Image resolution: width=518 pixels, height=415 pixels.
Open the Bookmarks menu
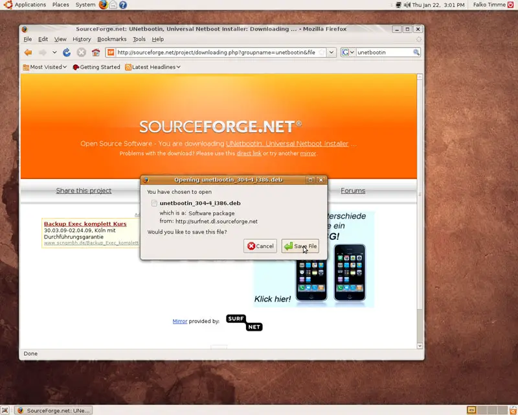(x=111, y=39)
